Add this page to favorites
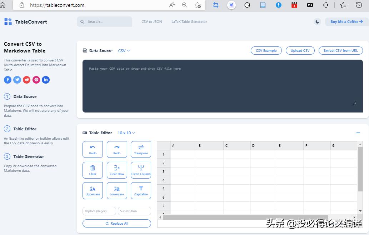Viewport: 369px width, 235px height. [198, 5]
